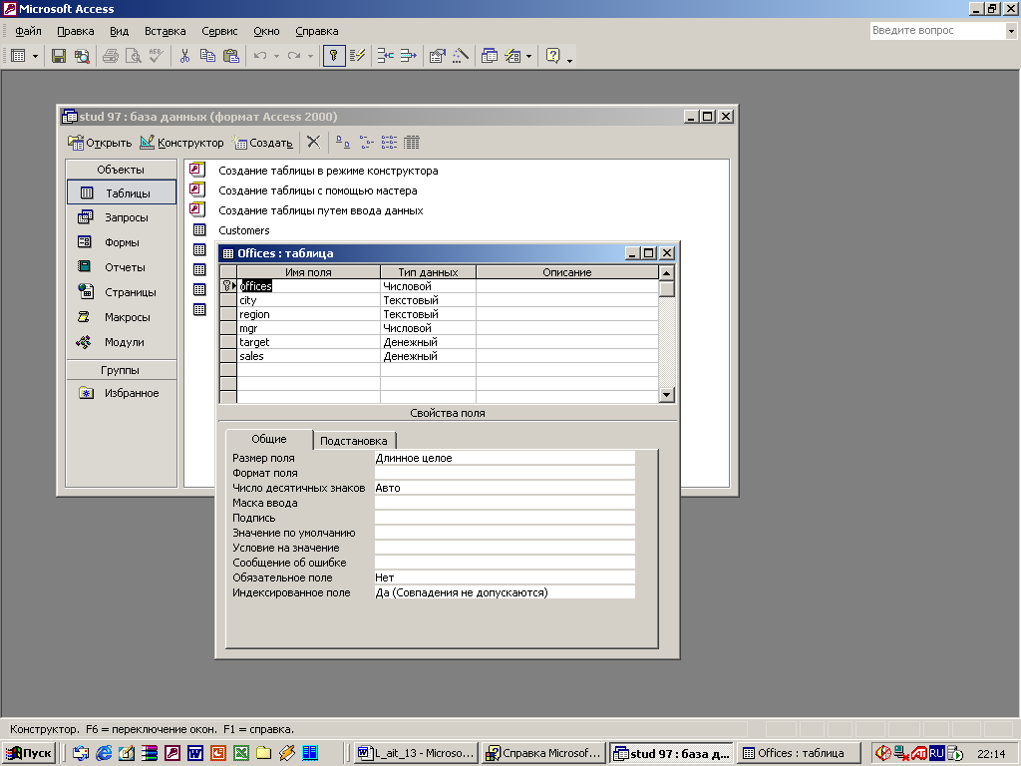Switch to small icons view in database window
1021x766 pixels.
point(366,142)
